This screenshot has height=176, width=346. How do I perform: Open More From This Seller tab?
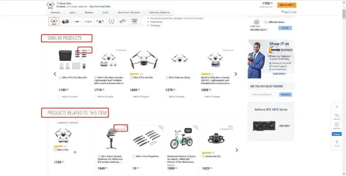pos(129,13)
